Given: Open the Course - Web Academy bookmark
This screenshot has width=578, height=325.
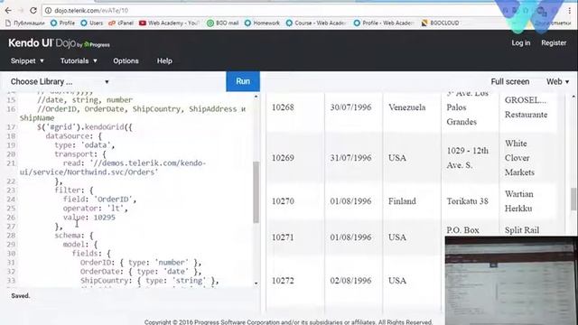Looking at the screenshot, I should [316, 23].
